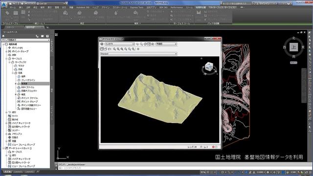Open the AutoCAD application menu button

pyautogui.click(x=4, y=4)
